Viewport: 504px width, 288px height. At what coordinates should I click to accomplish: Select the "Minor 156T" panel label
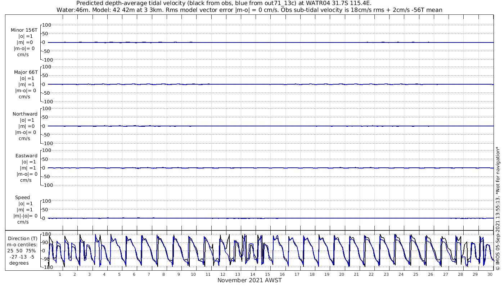point(24,30)
